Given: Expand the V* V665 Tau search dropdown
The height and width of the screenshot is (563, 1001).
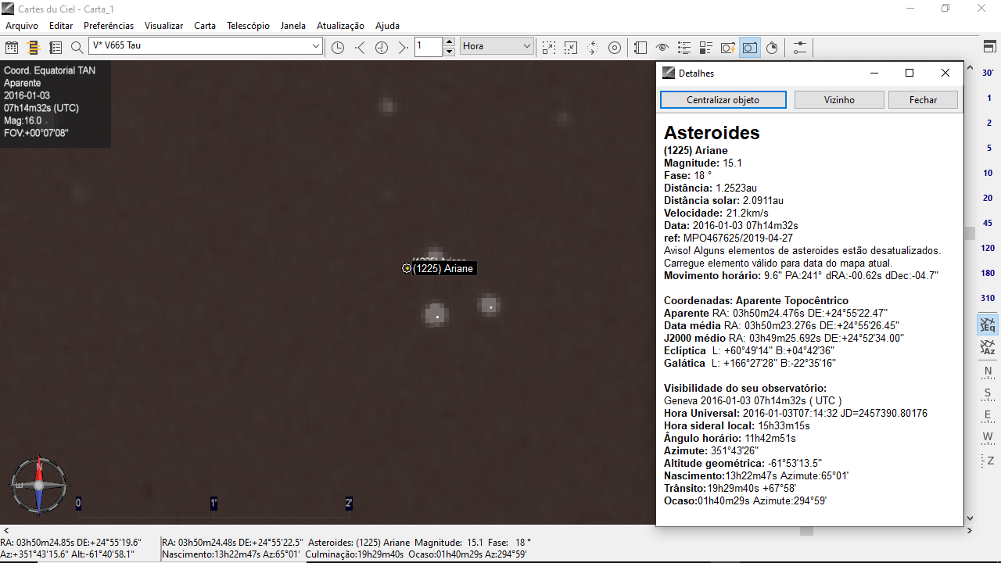Looking at the screenshot, I should [316, 46].
